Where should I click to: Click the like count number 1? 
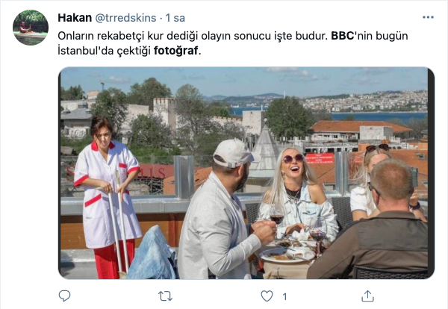coord(284,297)
